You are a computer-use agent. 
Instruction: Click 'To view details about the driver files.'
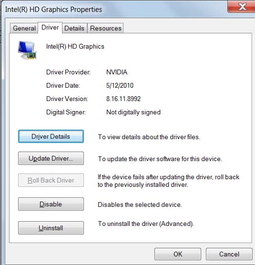pyautogui.click(x=149, y=137)
